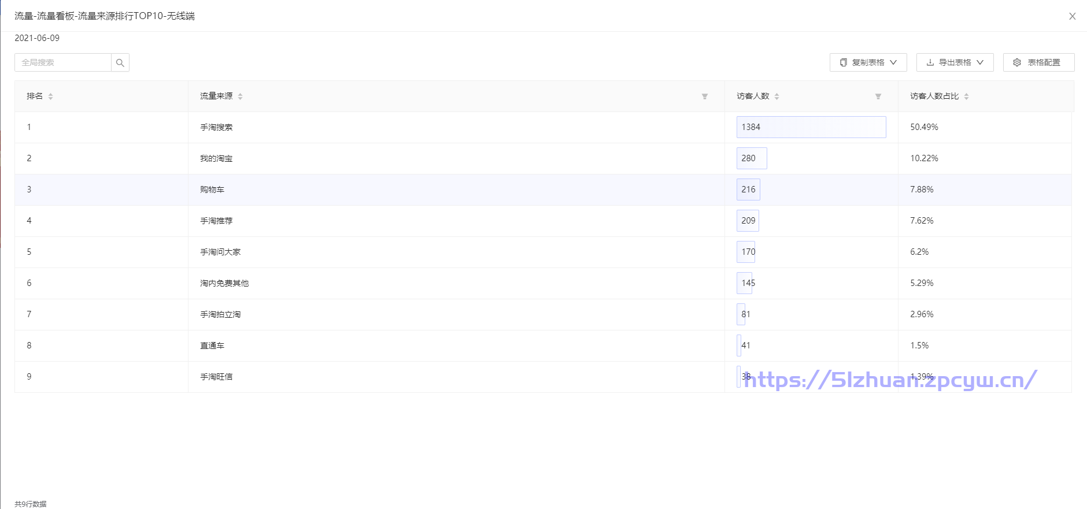The height and width of the screenshot is (509, 1087).
Task: Click percentage 7.62%
Action: pyautogui.click(x=922, y=221)
